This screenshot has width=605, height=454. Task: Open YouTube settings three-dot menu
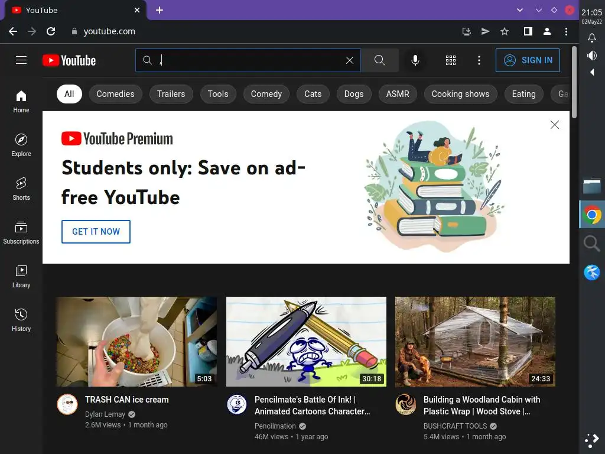click(x=479, y=60)
